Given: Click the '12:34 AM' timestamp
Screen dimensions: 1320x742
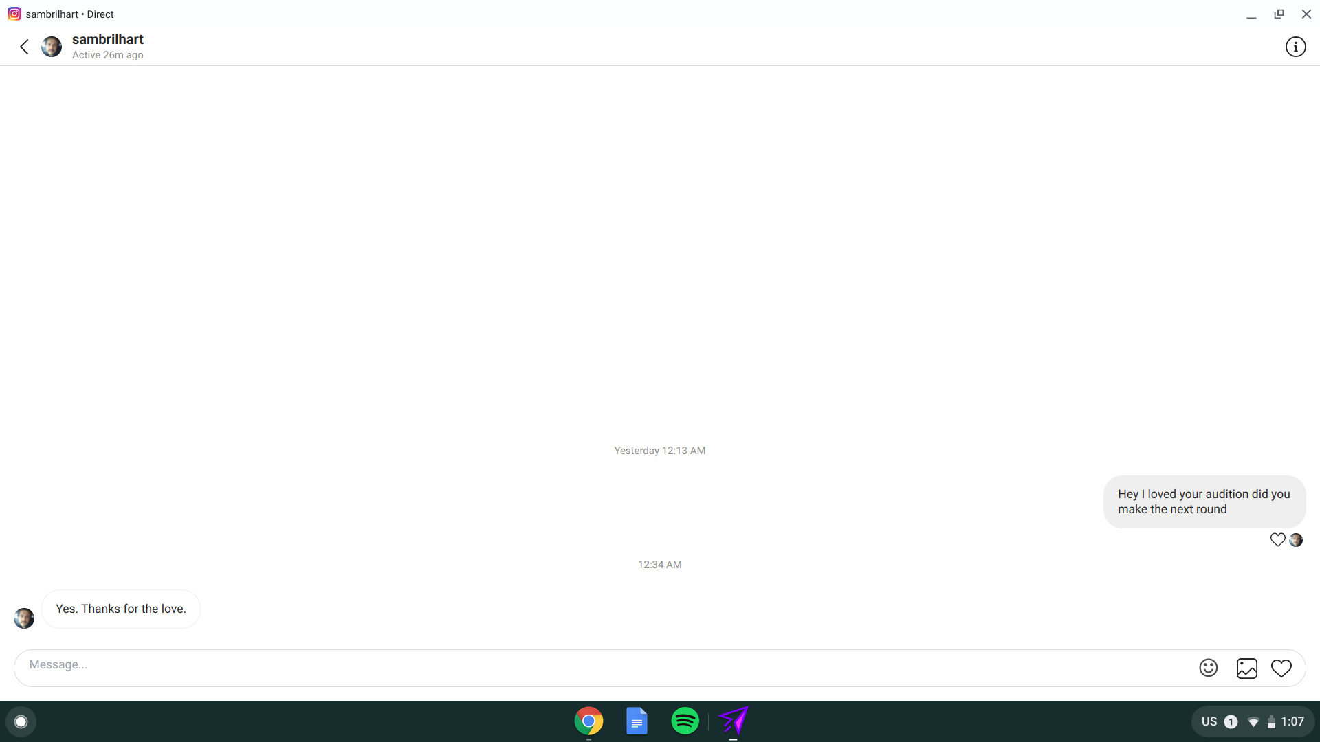Looking at the screenshot, I should click(x=659, y=565).
